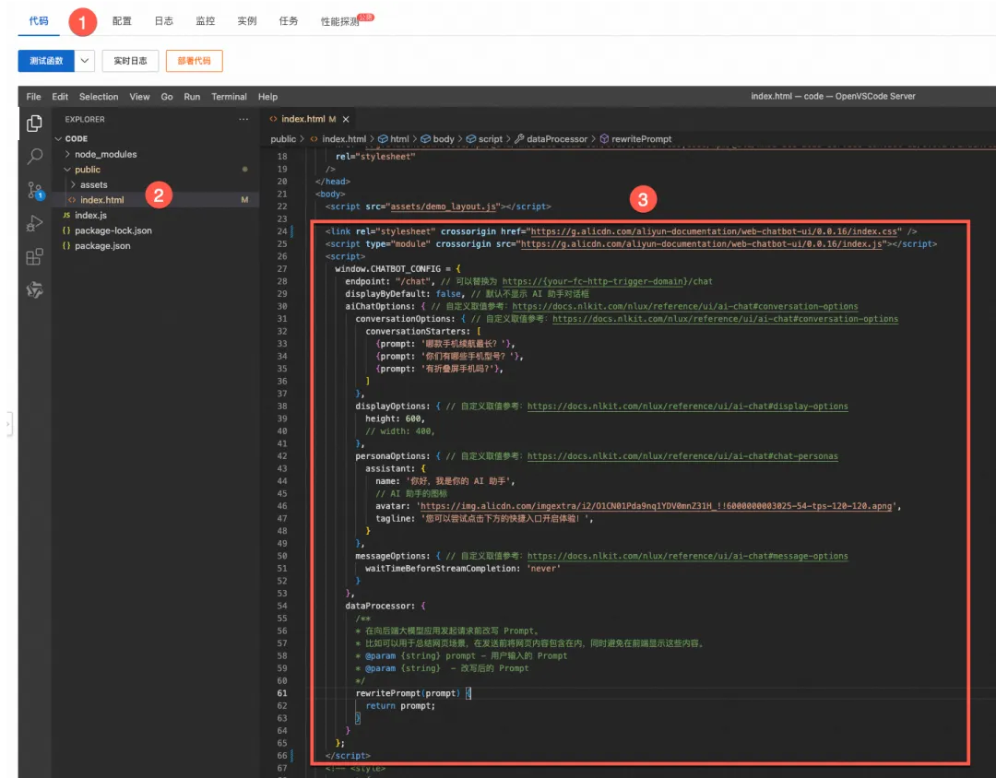This screenshot has width=996, height=778.
Task: Open the Source Control icon with badge
Action: (x=34, y=190)
